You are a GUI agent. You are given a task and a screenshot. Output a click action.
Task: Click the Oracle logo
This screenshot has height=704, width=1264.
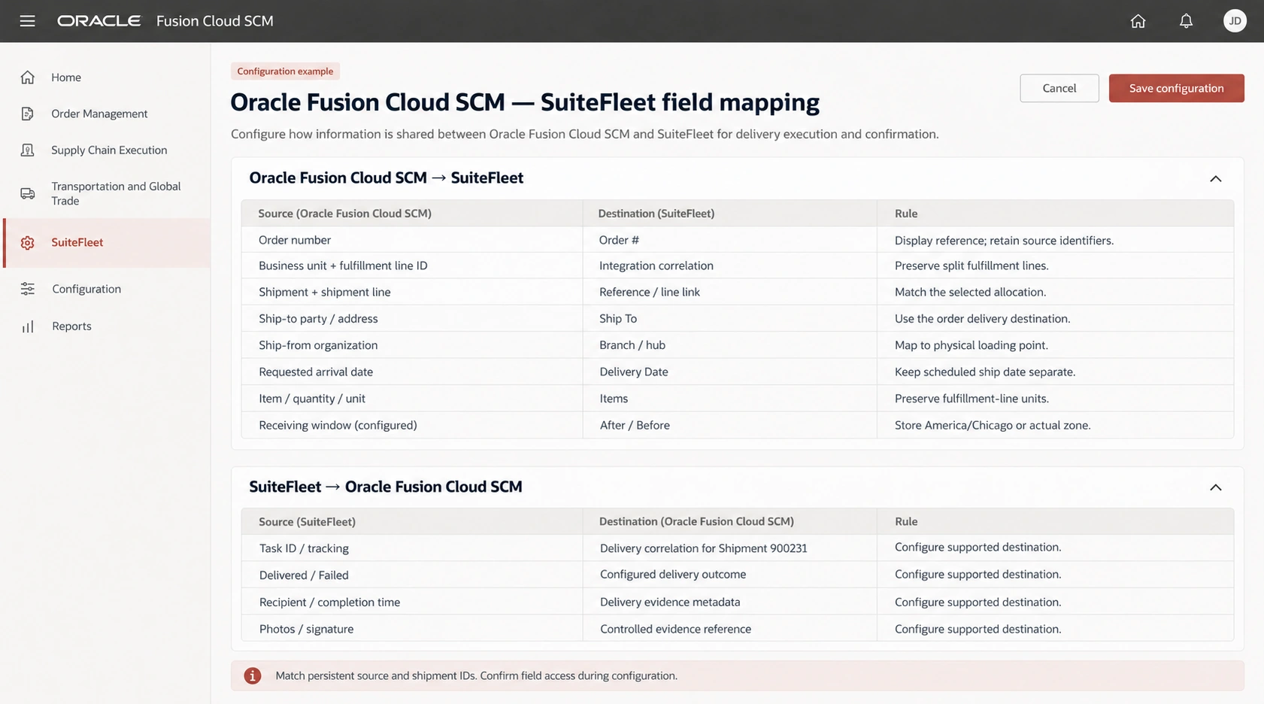(x=99, y=21)
